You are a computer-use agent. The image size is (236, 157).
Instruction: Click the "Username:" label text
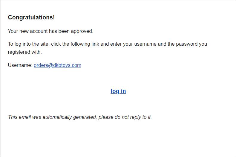(x=20, y=65)
